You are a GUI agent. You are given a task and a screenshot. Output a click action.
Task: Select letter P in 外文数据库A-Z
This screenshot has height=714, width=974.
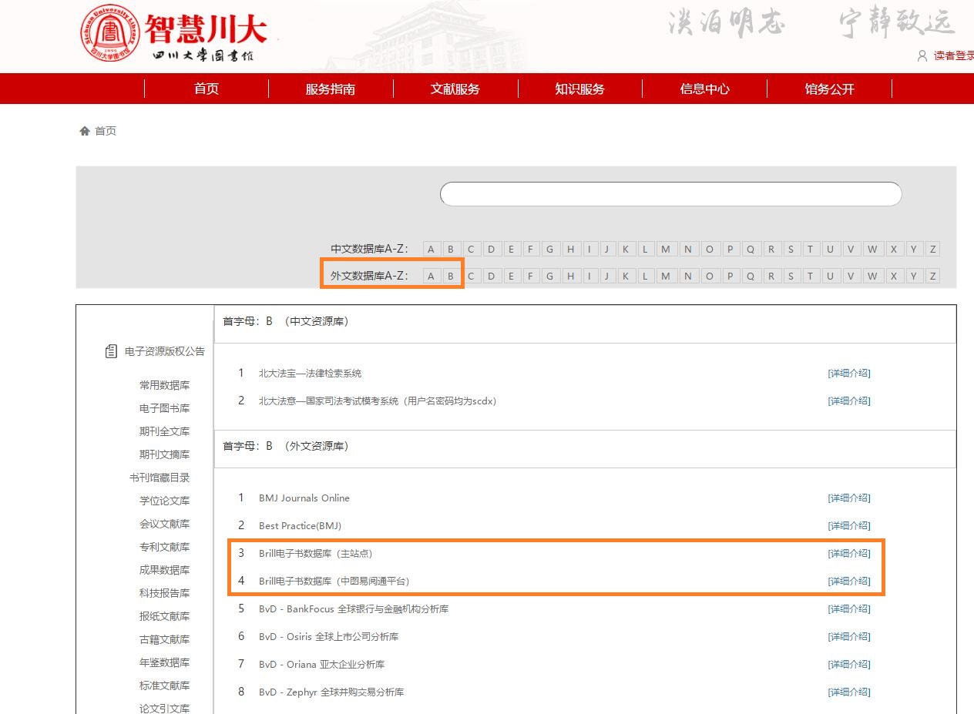click(x=730, y=276)
